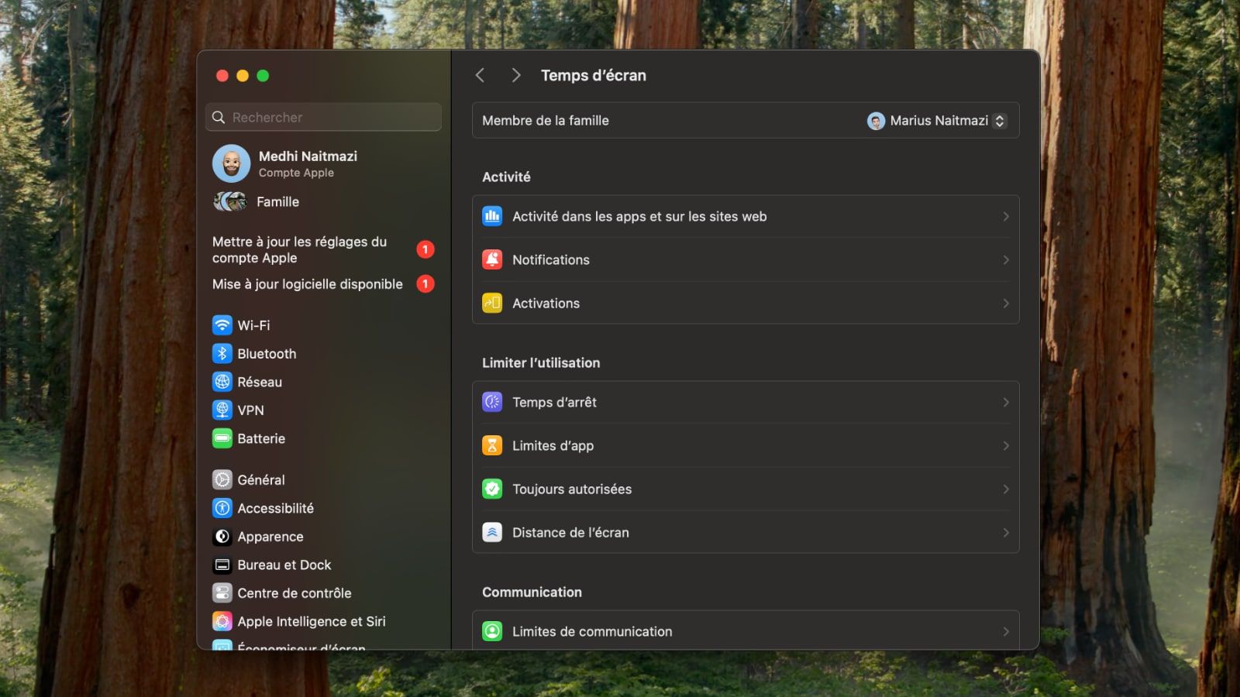Select the Réseau globe icon
The width and height of the screenshot is (1240, 697).
222,382
